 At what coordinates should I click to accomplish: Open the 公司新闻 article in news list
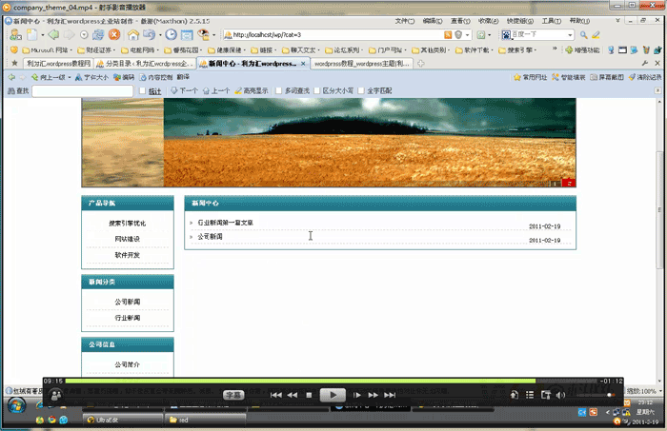click(x=211, y=237)
